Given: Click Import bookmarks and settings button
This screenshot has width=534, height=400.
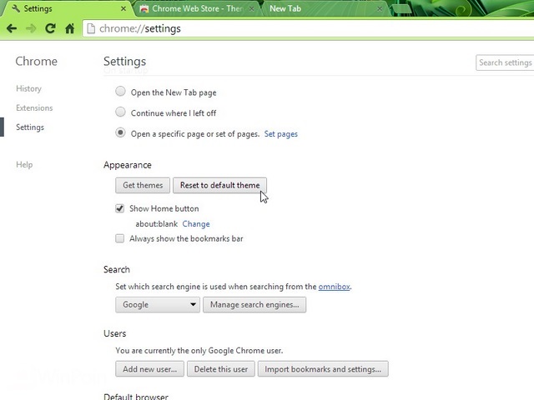Looking at the screenshot, I should point(323,369).
